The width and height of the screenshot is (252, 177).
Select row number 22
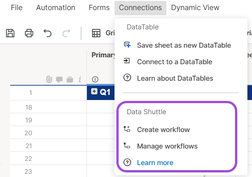click(x=29, y=158)
